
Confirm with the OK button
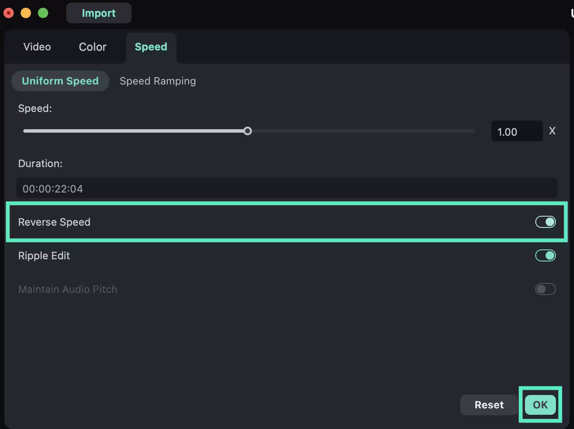pyautogui.click(x=540, y=404)
